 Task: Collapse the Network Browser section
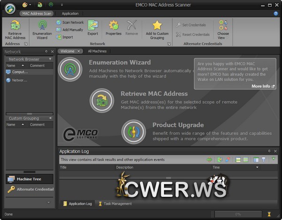coord(50,59)
